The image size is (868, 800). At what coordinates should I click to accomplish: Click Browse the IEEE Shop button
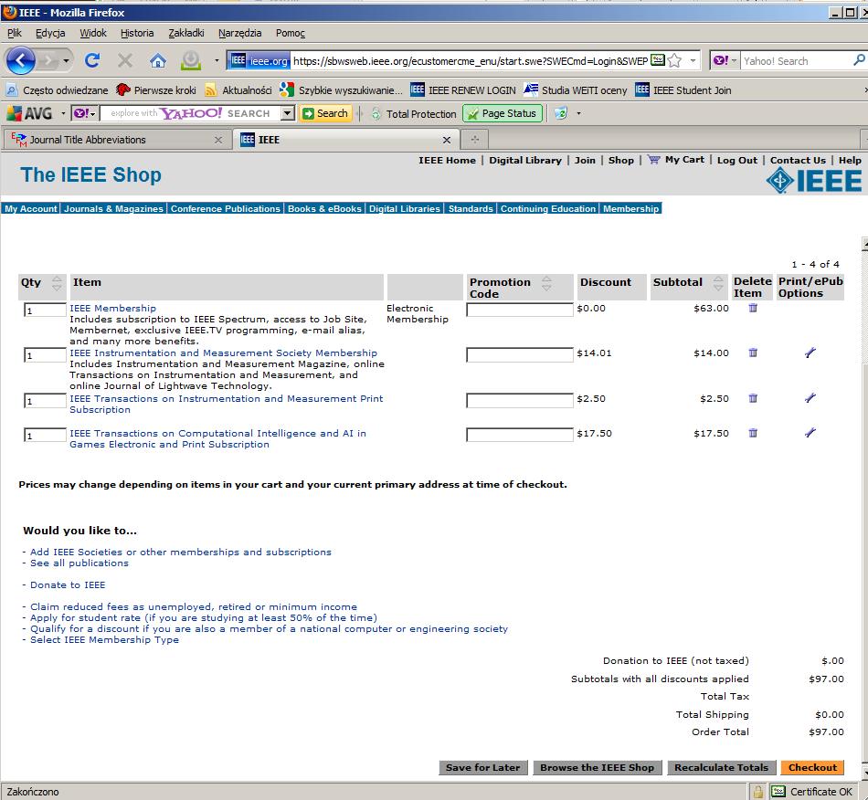pyautogui.click(x=597, y=767)
